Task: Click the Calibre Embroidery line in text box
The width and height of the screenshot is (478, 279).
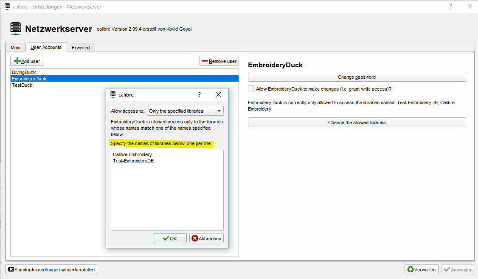Action: [132, 154]
